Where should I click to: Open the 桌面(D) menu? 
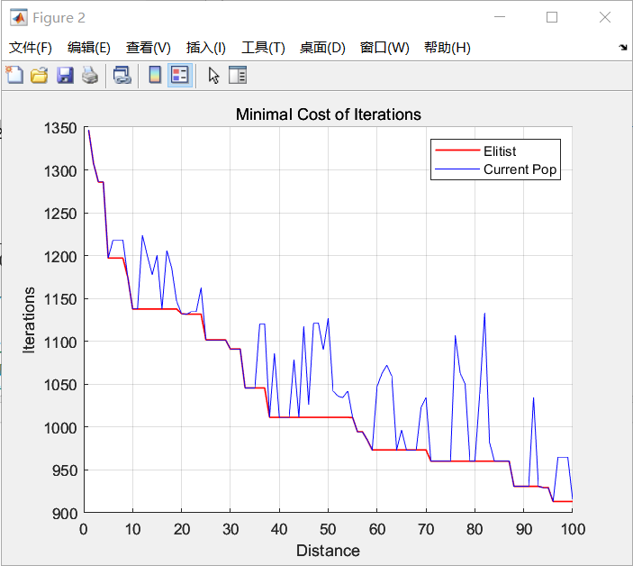(322, 48)
